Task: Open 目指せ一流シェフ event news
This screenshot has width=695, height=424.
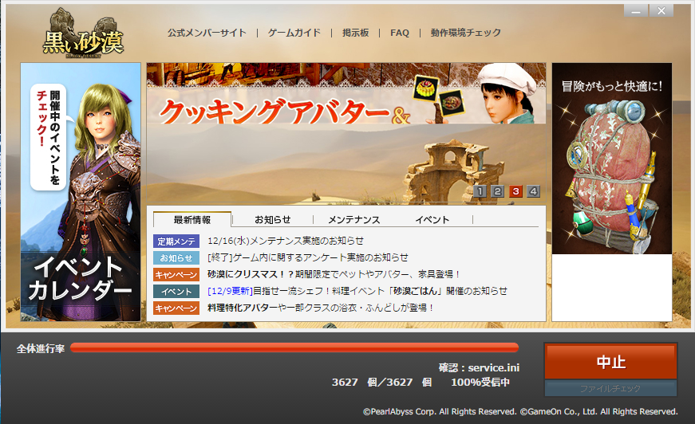Action: [x=357, y=291]
